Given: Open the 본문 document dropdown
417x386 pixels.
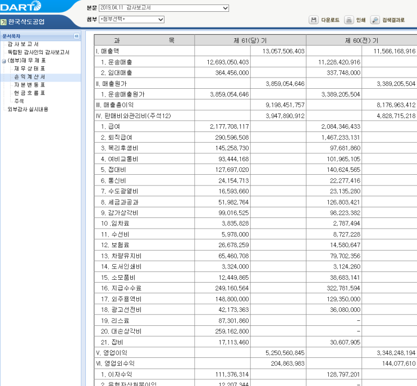Looking at the screenshot, I should tap(163, 8).
